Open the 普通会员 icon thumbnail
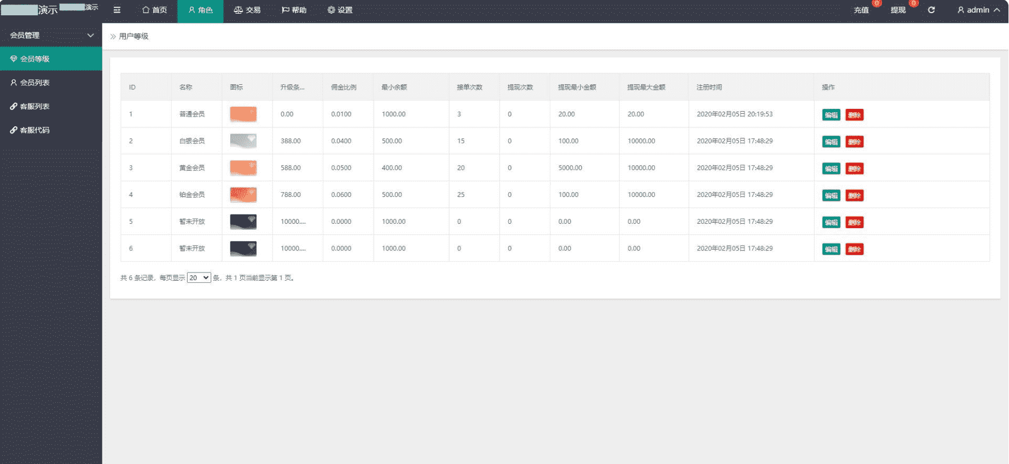The height and width of the screenshot is (464, 1009). coord(243,114)
